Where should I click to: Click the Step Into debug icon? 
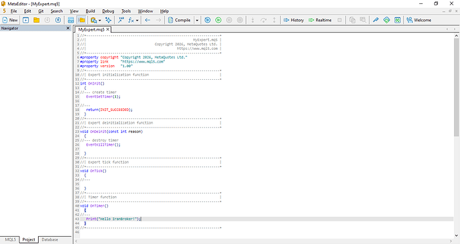click(x=253, y=20)
